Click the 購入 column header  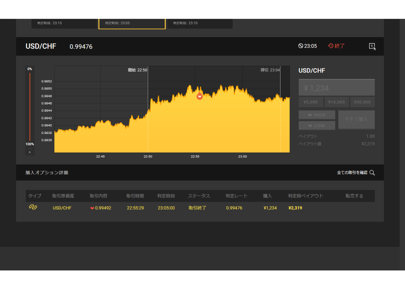tap(268, 196)
